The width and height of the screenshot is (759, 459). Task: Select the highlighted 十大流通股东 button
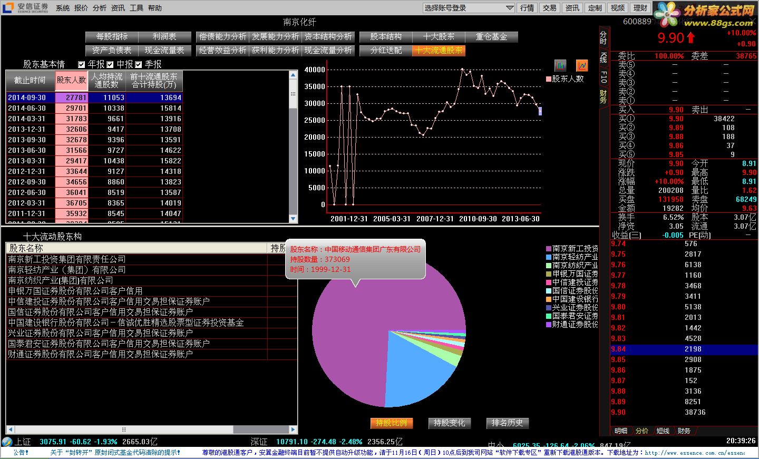tap(439, 51)
